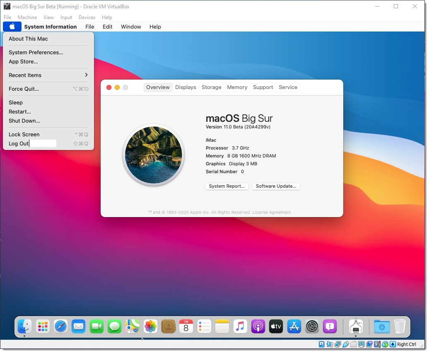Open the VirtualBox Machine menu
Screen dimensions: 429x353
(x=27, y=17)
